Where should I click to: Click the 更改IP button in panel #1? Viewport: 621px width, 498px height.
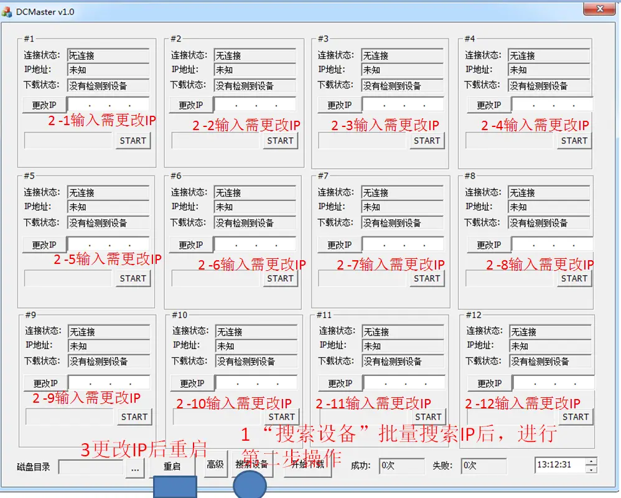point(44,105)
